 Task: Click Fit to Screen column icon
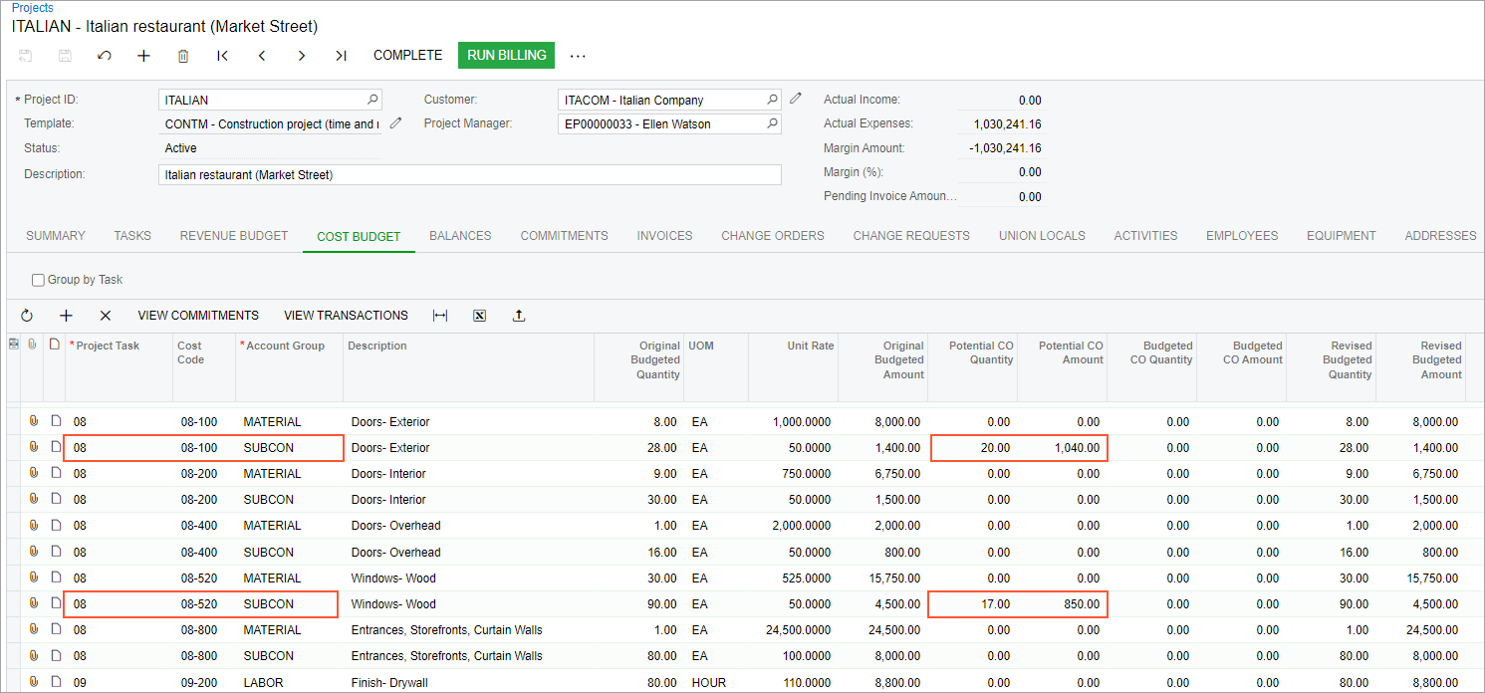pyautogui.click(x=440, y=316)
